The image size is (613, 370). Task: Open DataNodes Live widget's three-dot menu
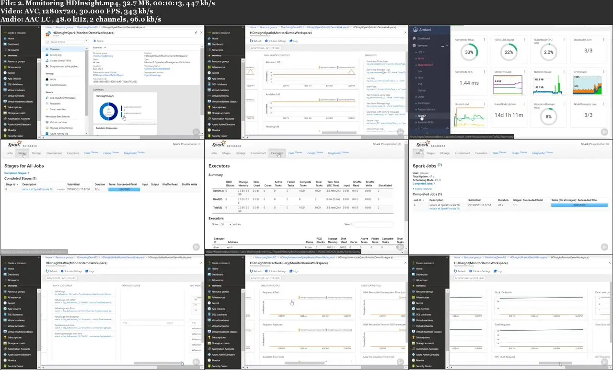pyautogui.click(x=603, y=39)
